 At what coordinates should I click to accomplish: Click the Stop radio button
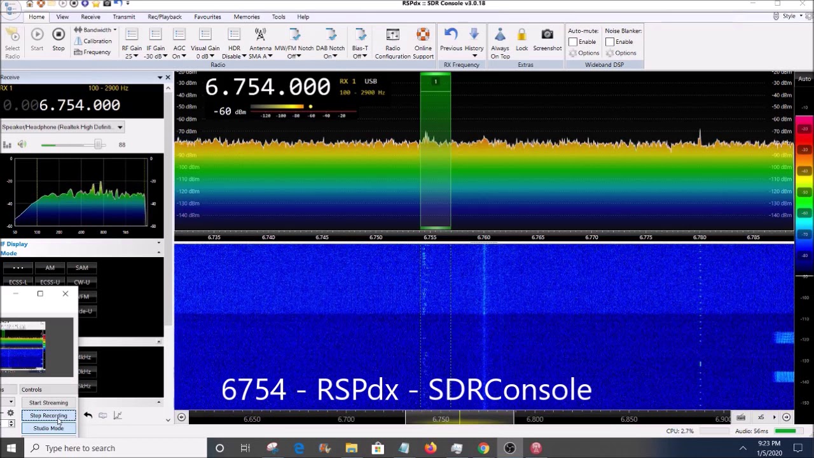[x=59, y=39]
